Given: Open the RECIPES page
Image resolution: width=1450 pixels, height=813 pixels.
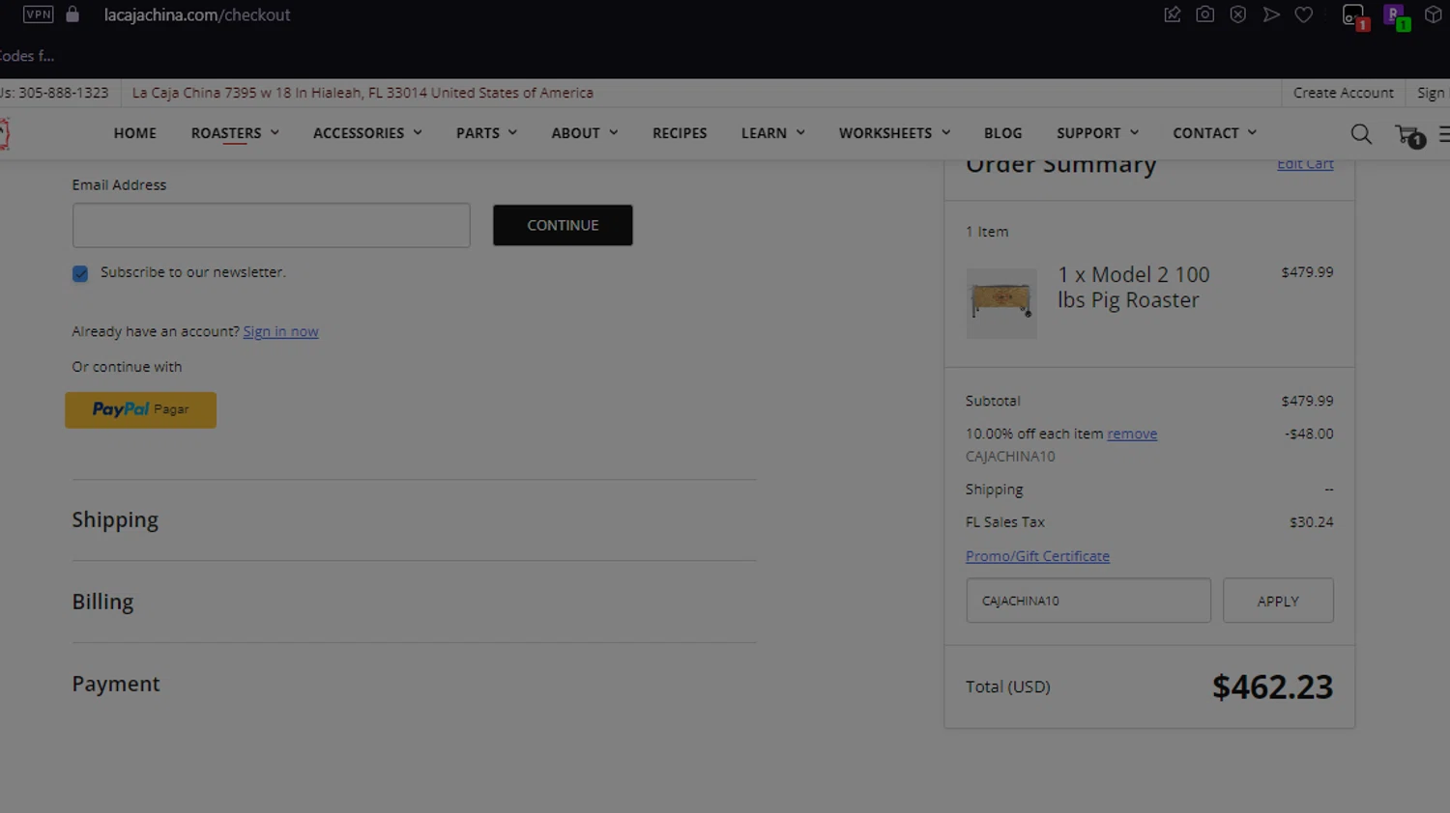Looking at the screenshot, I should coord(680,133).
